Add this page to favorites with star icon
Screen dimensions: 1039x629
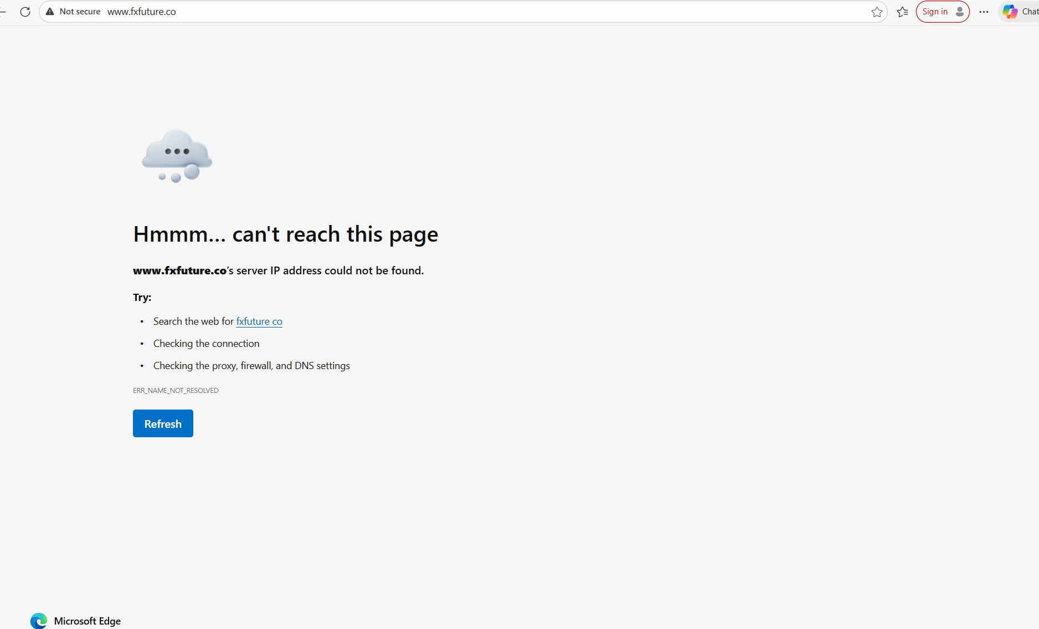pyautogui.click(x=876, y=12)
